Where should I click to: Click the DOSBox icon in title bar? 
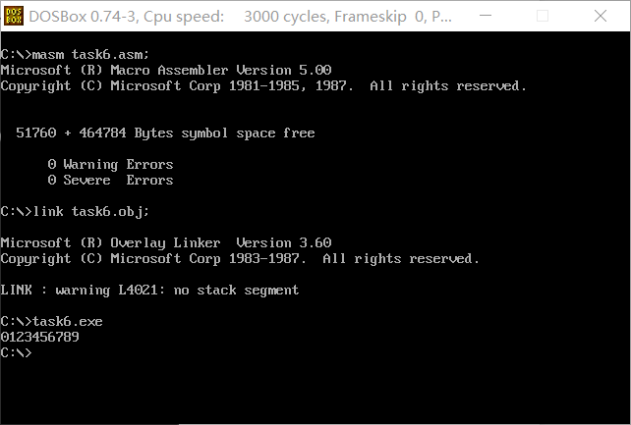coord(13,16)
